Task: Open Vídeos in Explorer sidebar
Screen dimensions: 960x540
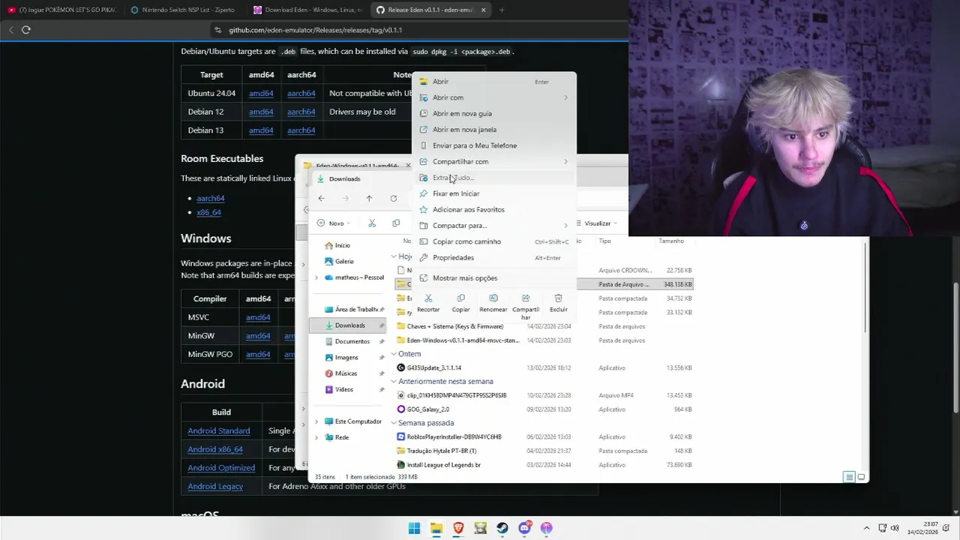Action: coord(339,389)
